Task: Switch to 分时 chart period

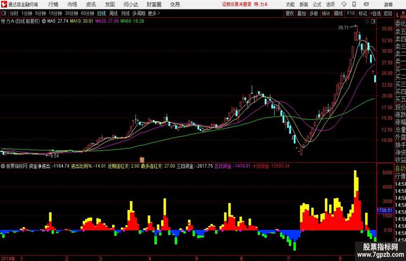Action: click(x=14, y=13)
